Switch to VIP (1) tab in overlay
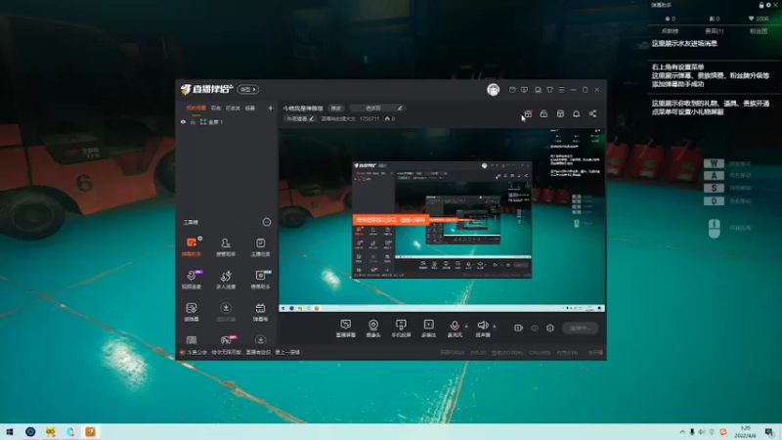This screenshot has height=440, width=782. point(715,31)
